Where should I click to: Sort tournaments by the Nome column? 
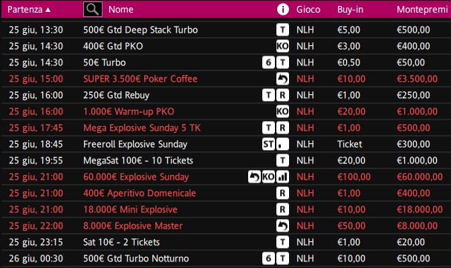(121, 10)
